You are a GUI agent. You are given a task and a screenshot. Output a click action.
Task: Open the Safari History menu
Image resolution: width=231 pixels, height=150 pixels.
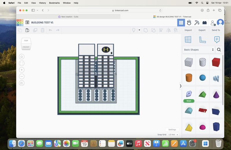coord(42,3)
